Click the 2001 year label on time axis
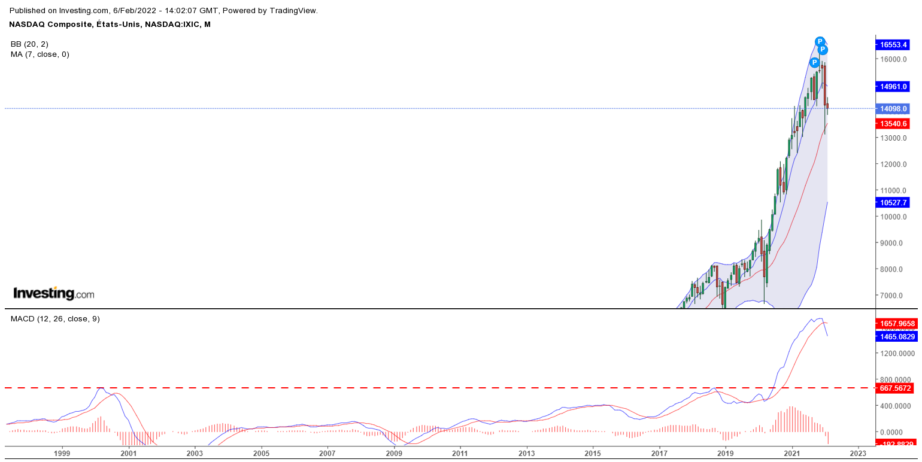922x462 pixels. click(129, 454)
